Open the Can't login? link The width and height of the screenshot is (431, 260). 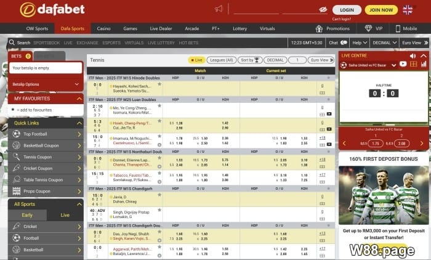[x=341, y=19]
